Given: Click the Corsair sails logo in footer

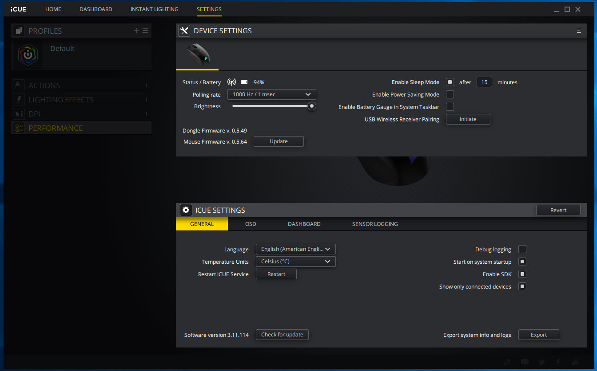Looking at the screenshot, I should coord(575,362).
